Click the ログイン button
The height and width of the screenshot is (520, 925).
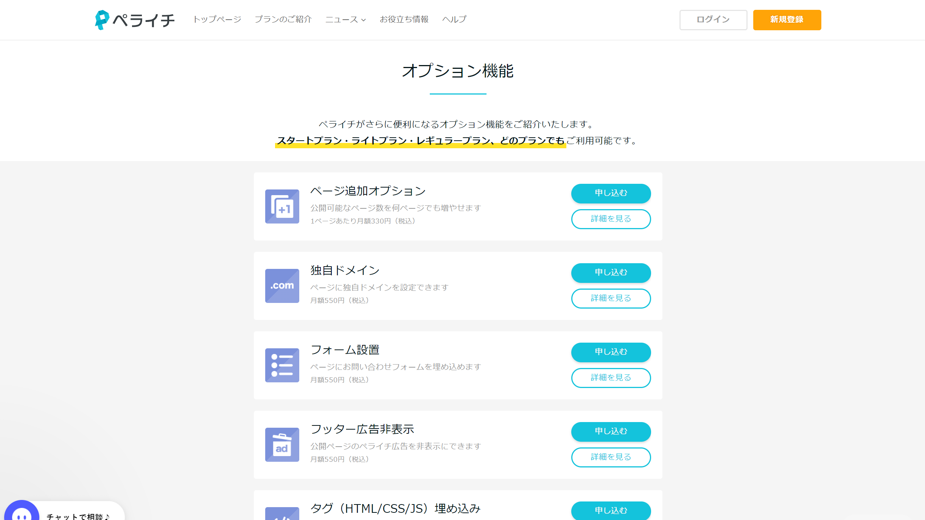(713, 20)
